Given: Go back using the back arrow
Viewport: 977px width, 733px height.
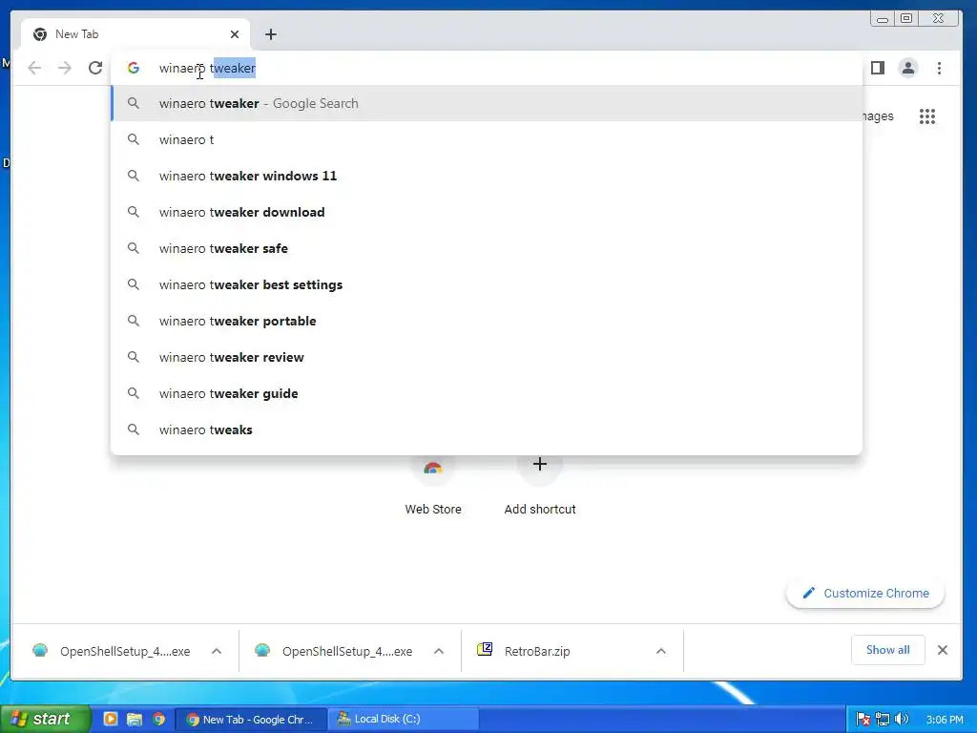Looking at the screenshot, I should tap(34, 68).
